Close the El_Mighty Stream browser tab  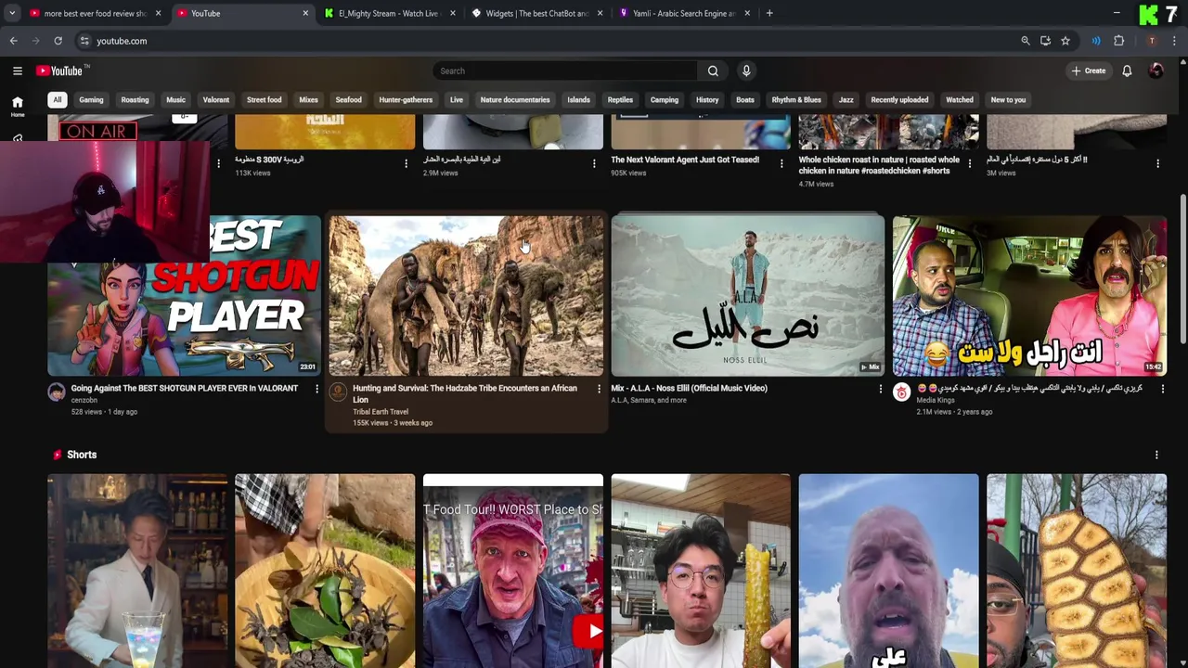pos(453,13)
